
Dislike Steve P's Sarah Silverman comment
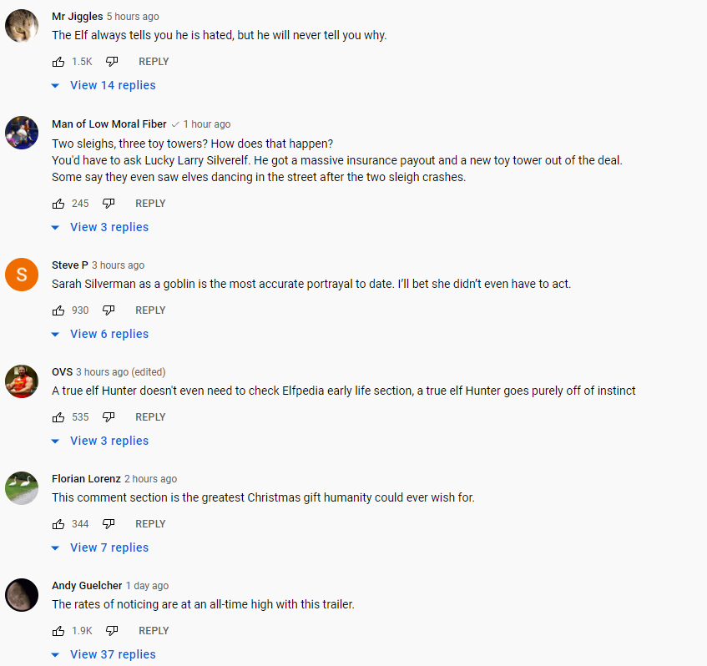[109, 310]
